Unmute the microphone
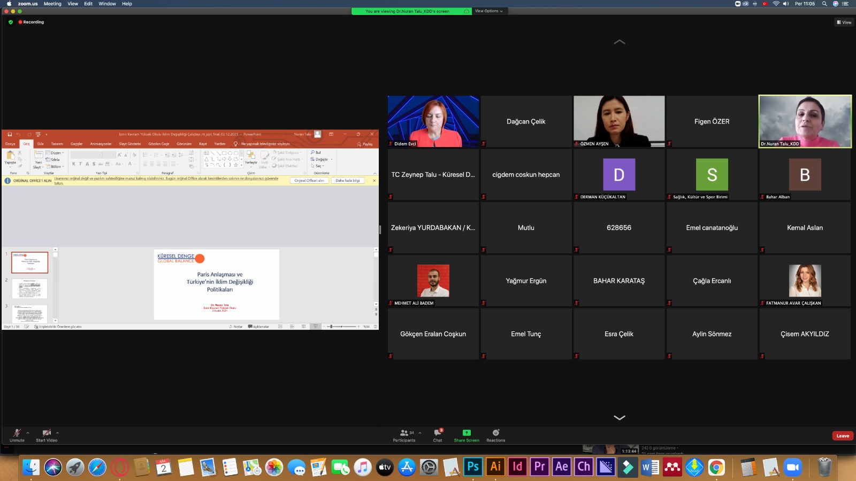This screenshot has width=856, height=481. point(17,436)
